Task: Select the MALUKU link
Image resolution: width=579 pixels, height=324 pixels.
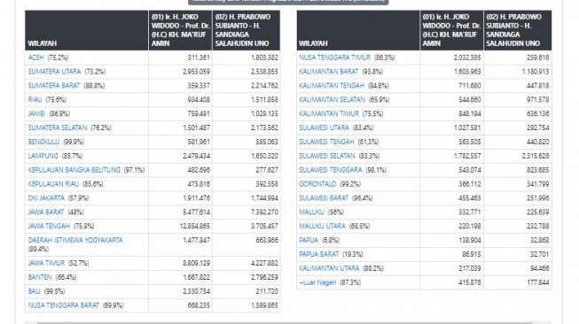Action: 311,212
